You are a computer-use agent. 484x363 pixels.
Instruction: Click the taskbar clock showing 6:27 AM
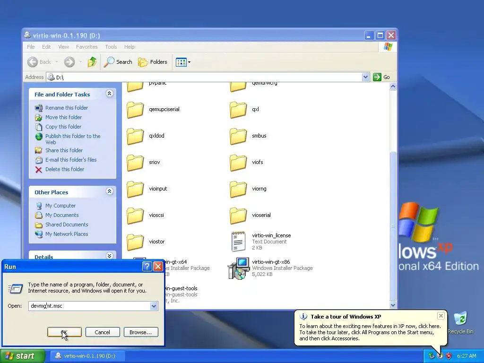pos(467,356)
